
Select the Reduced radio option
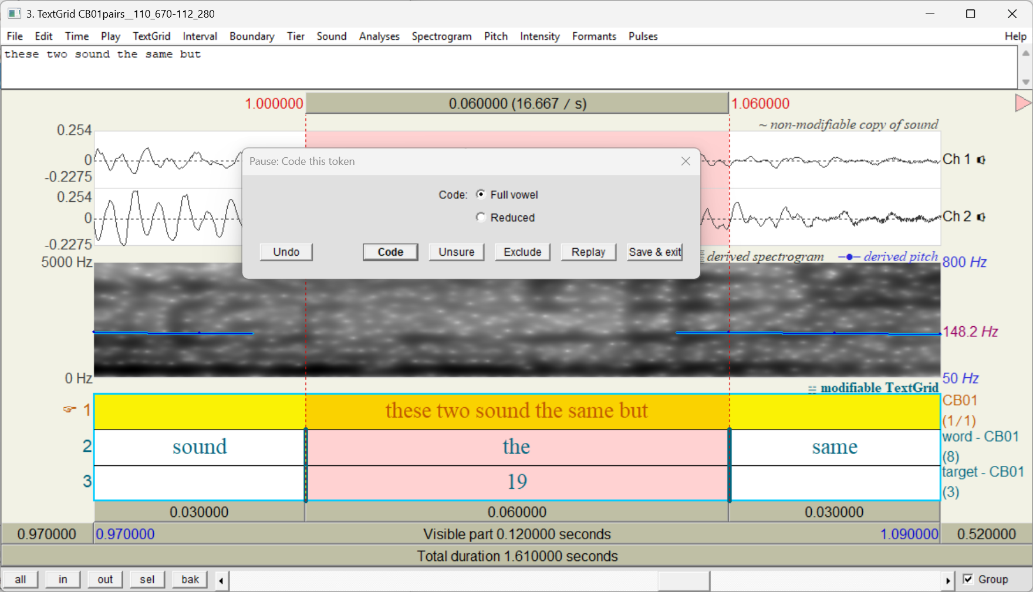481,217
